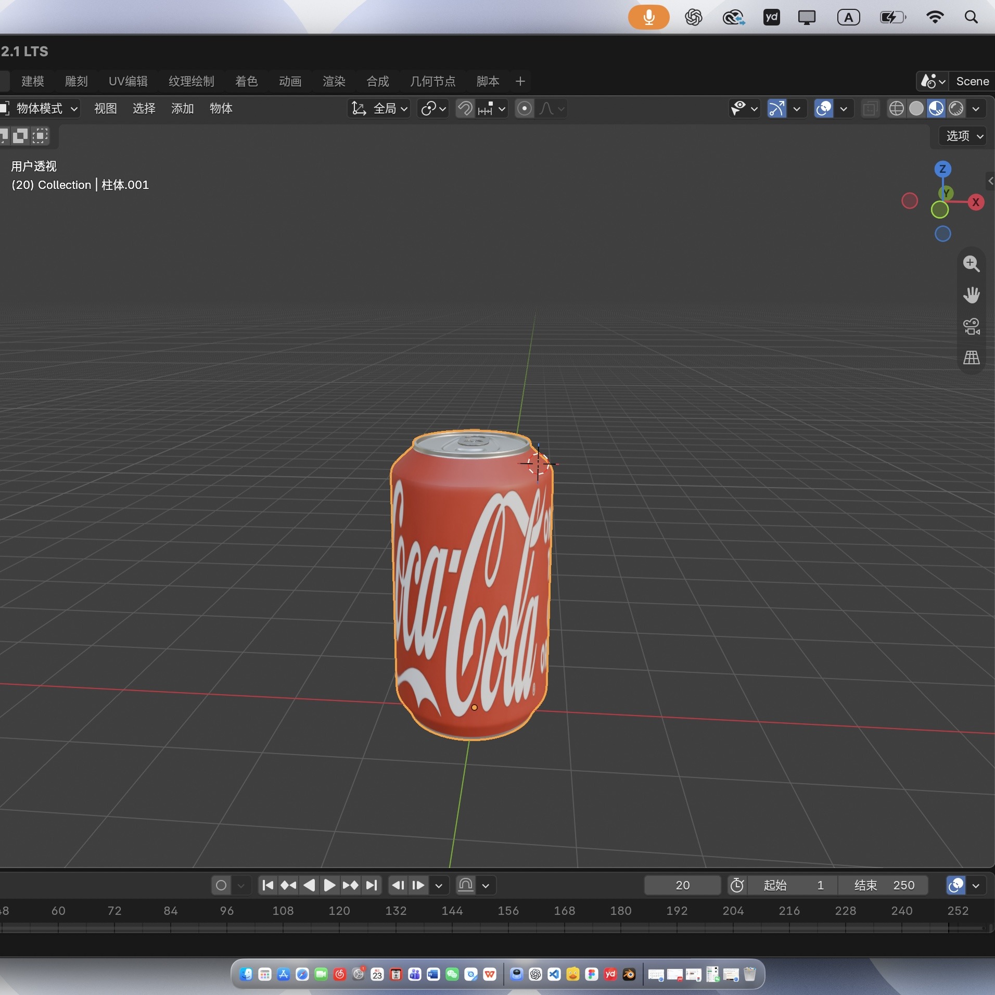
Task: Open gizmo options dropdown
Action: [797, 108]
